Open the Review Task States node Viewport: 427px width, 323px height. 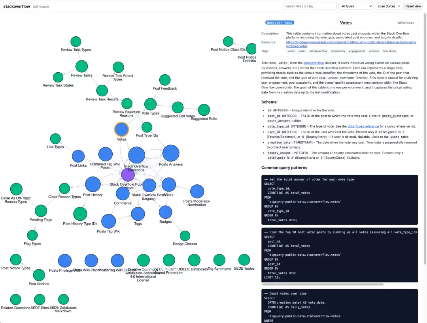pyautogui.click(x=58, y=77)
